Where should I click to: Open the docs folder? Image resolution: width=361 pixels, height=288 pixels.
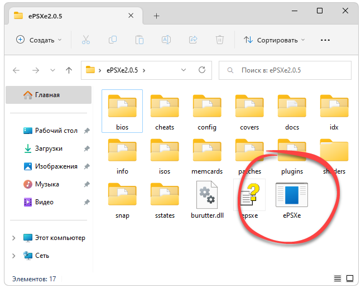292,111
